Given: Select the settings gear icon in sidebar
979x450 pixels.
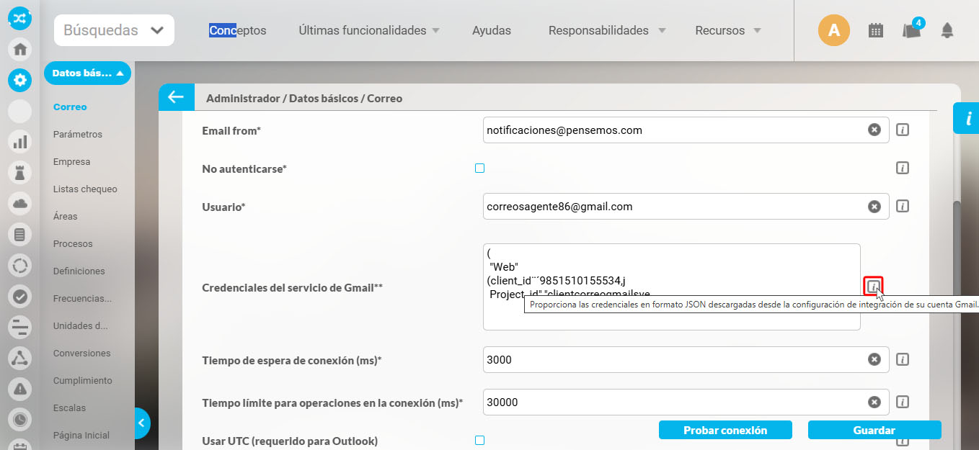Looking at the screenshot, I should 19,81.
